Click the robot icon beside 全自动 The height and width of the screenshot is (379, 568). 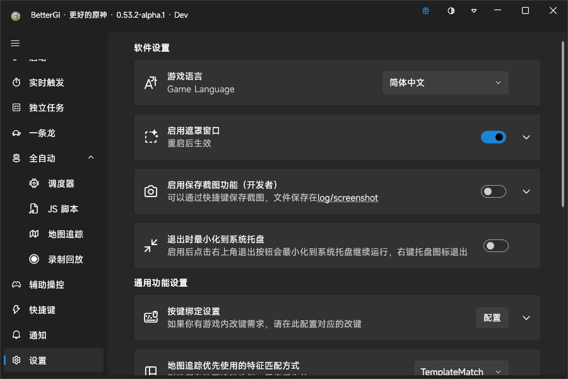16,158
